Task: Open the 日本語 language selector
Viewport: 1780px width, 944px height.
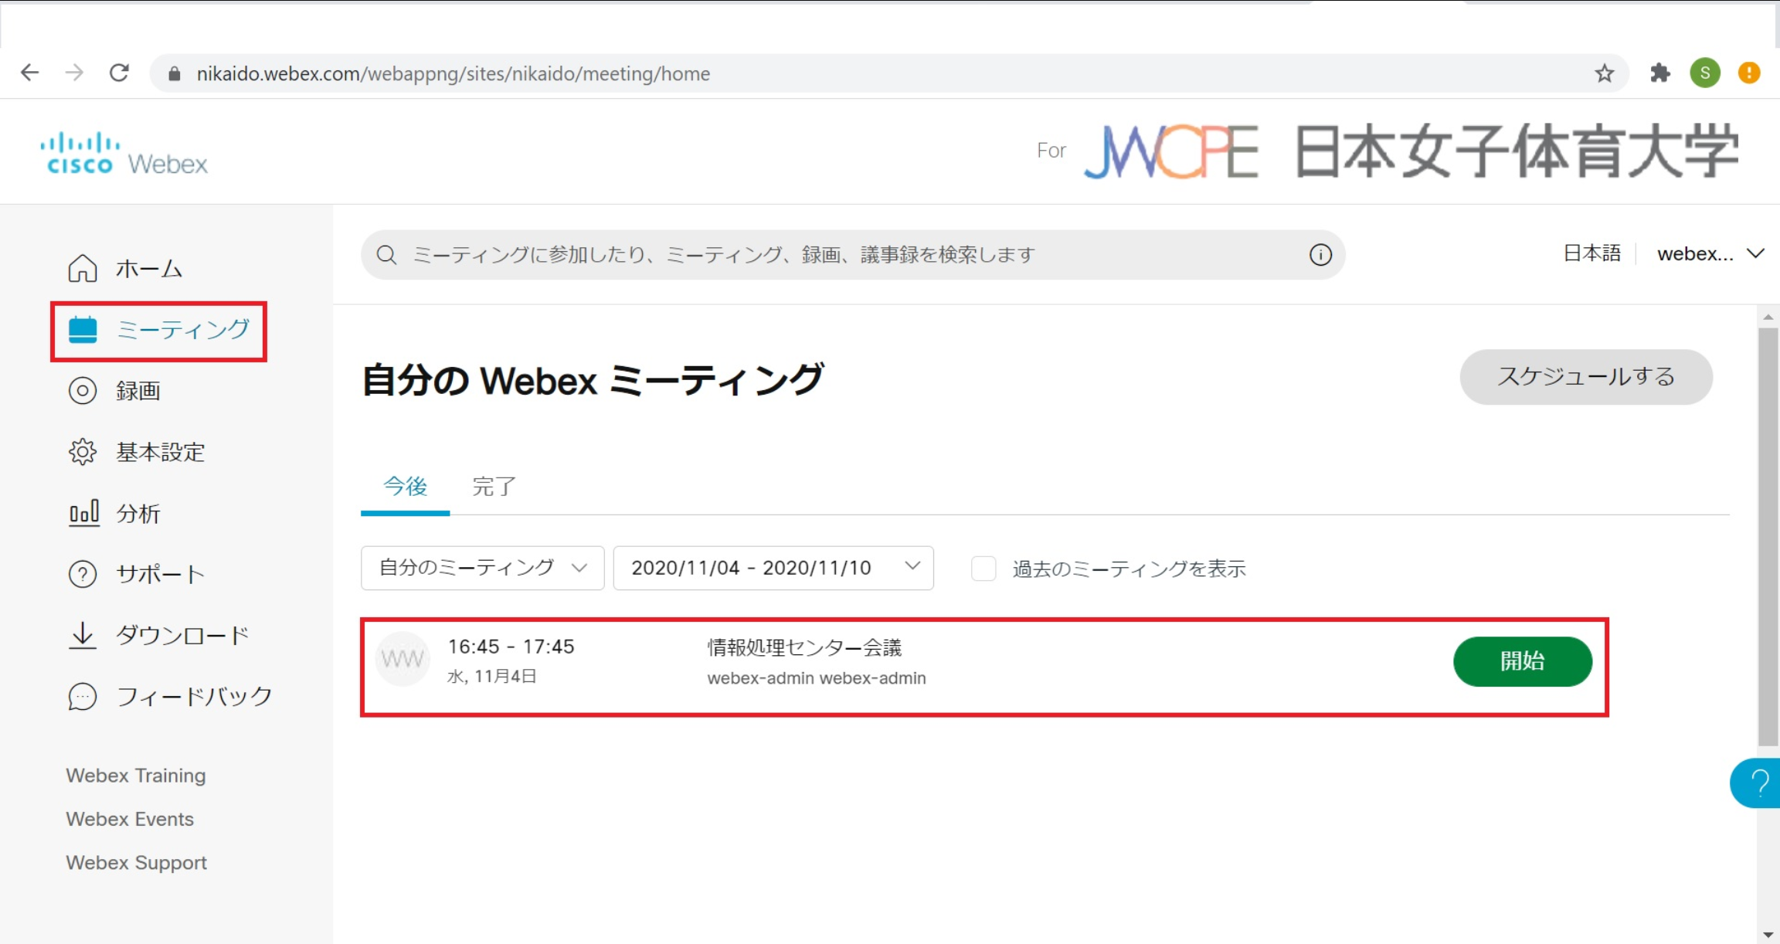Action: pos(1592,253)
